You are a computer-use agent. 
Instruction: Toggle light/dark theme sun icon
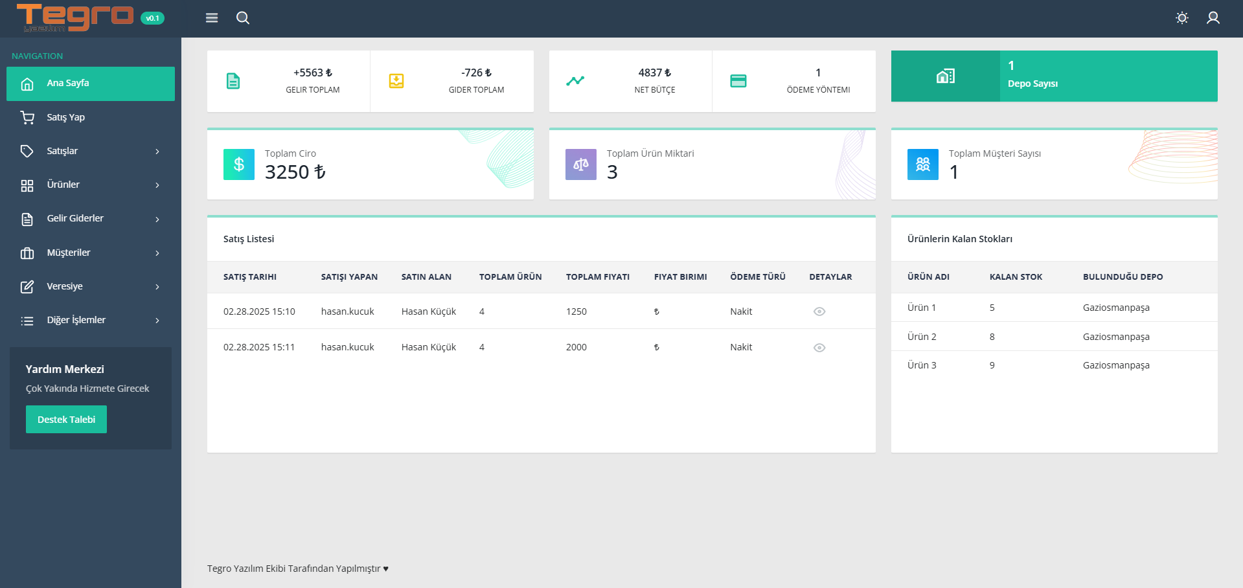[x=1182, y=18]
